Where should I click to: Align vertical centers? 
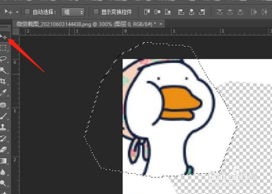157,12
